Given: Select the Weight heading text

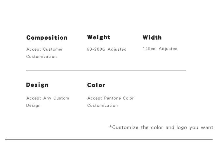Looking at the screenshot, I should coord(99,38).
